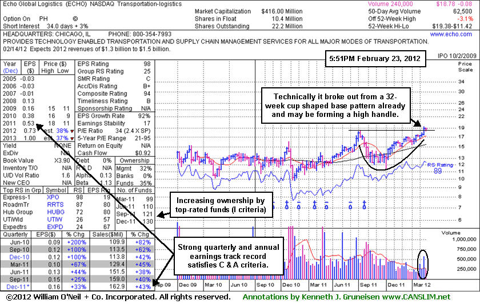Click the Mar-11 EPS change +67% cell
This screenshot has width=480, height=304.
click(x=78, y=265)
